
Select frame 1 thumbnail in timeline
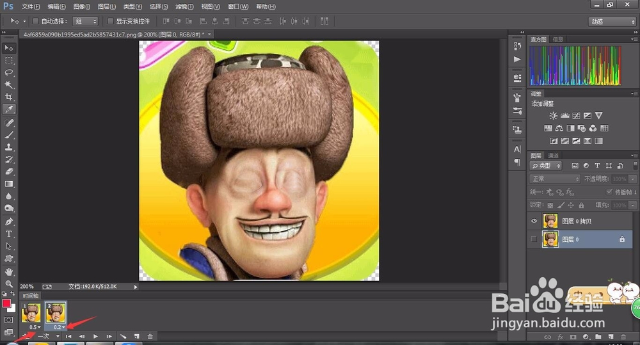coord(31,312)
